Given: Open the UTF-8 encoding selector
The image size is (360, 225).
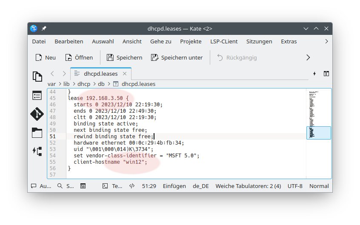Looking at the screenshot, I should point(295,186).
